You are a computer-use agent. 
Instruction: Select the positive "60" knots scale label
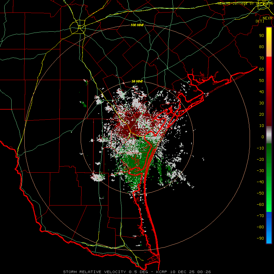coord(262,69)
